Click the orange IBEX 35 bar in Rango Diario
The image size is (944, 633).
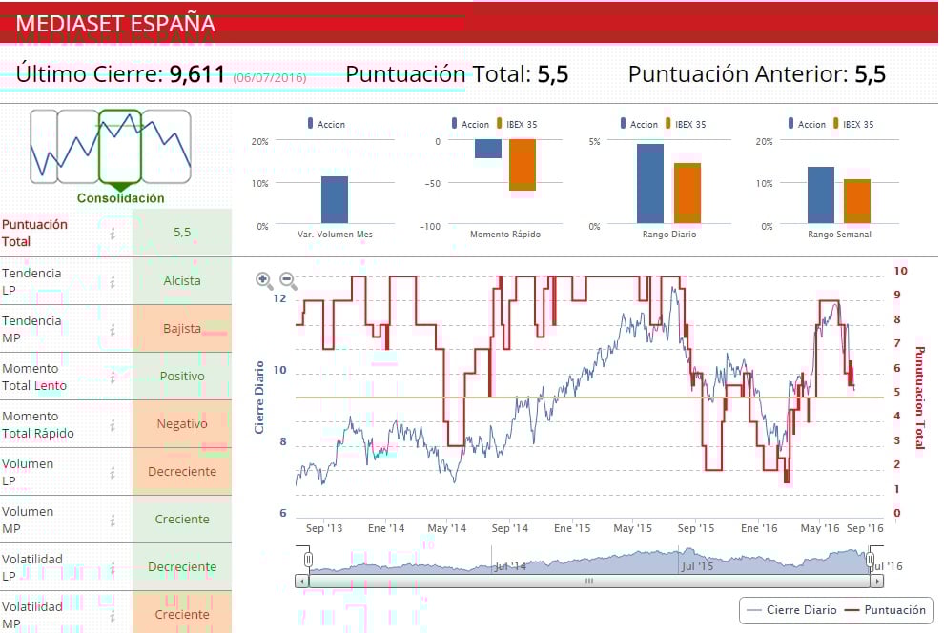687,194
